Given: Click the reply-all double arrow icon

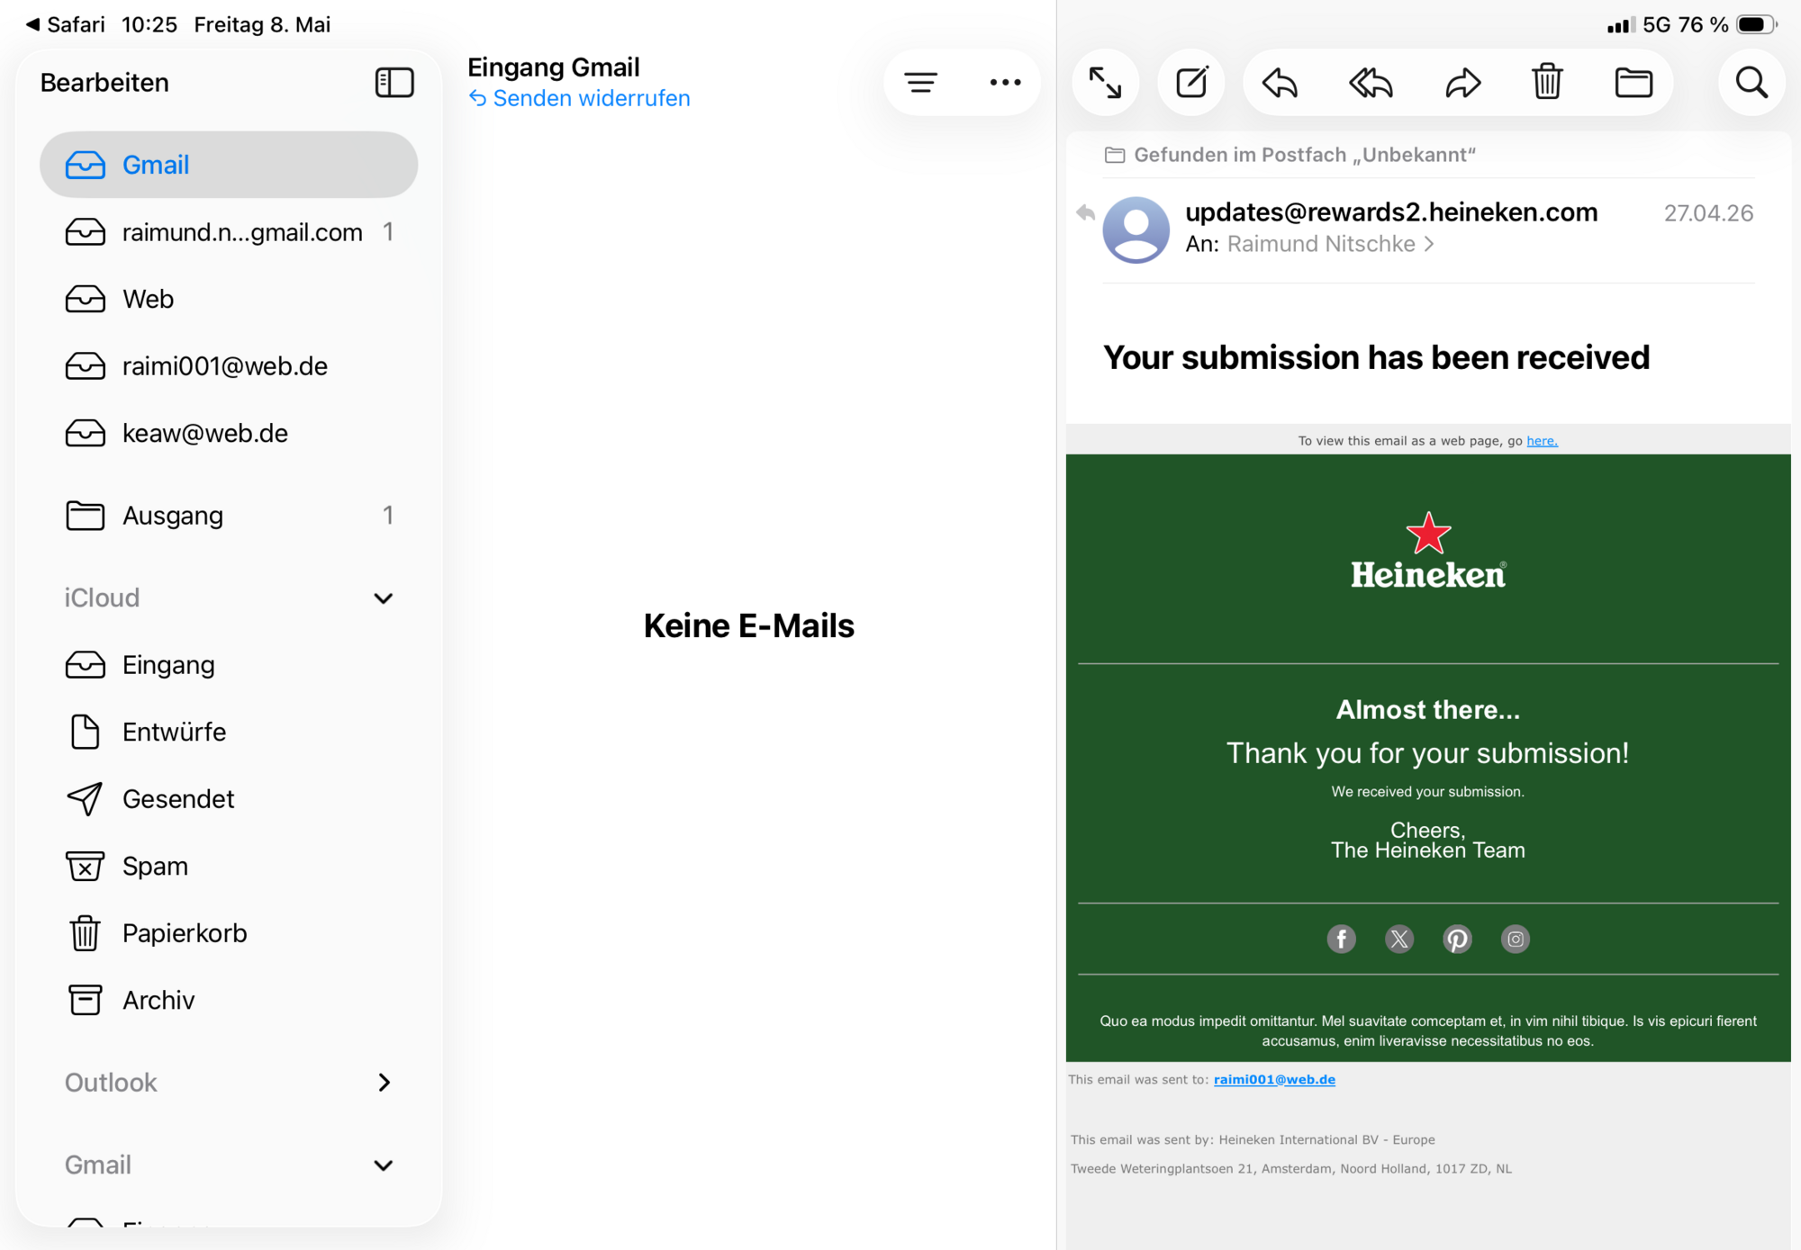Looking at the screenshot, I should point(1371,83).
